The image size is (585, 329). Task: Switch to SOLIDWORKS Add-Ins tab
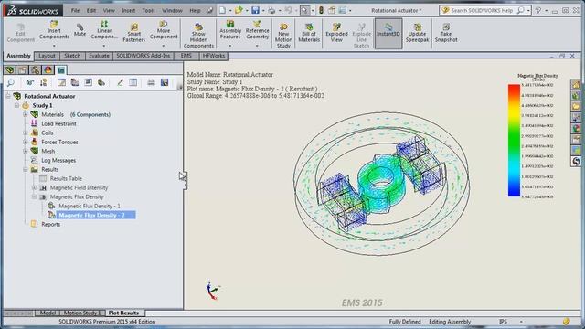tap(144, 56)
